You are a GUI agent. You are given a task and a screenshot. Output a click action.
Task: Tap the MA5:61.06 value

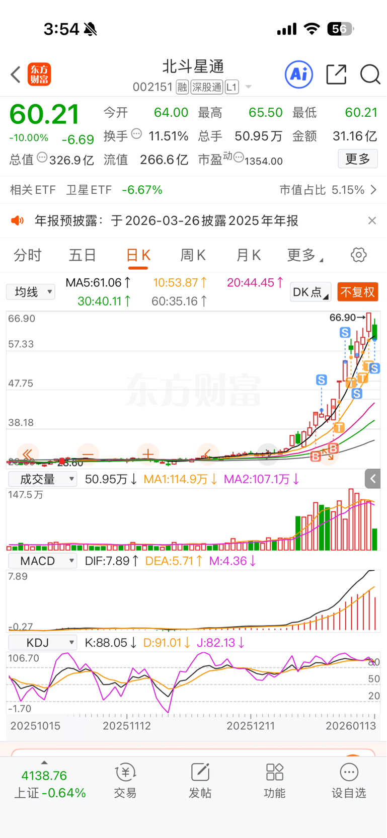[99, 282]
